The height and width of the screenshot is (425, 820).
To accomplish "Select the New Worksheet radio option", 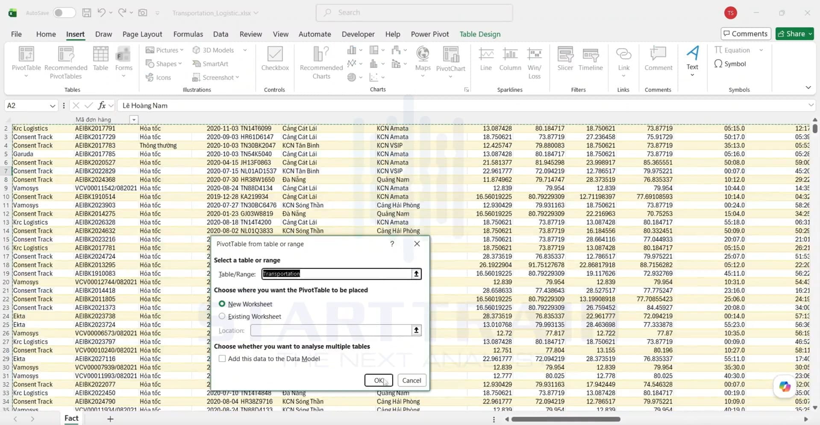I will [222, 304].
